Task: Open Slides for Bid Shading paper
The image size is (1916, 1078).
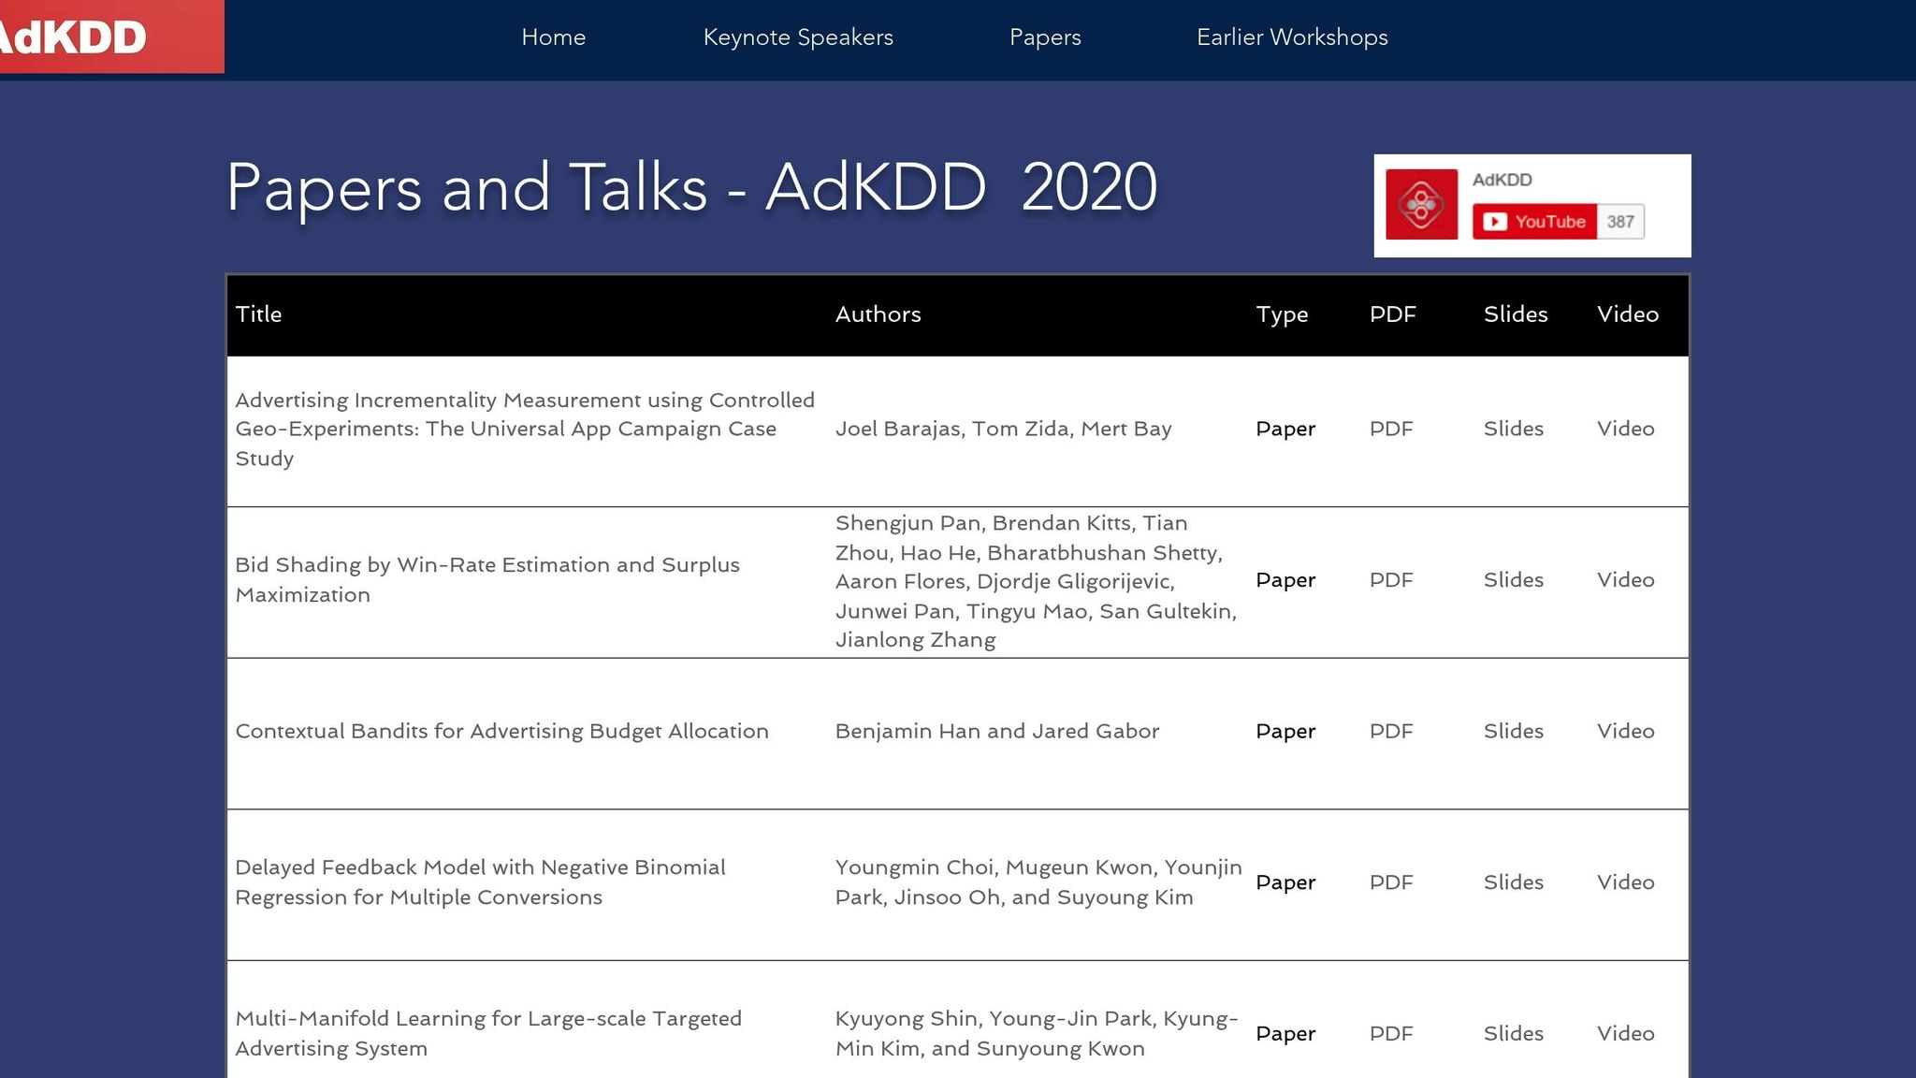Action: 1514,580
